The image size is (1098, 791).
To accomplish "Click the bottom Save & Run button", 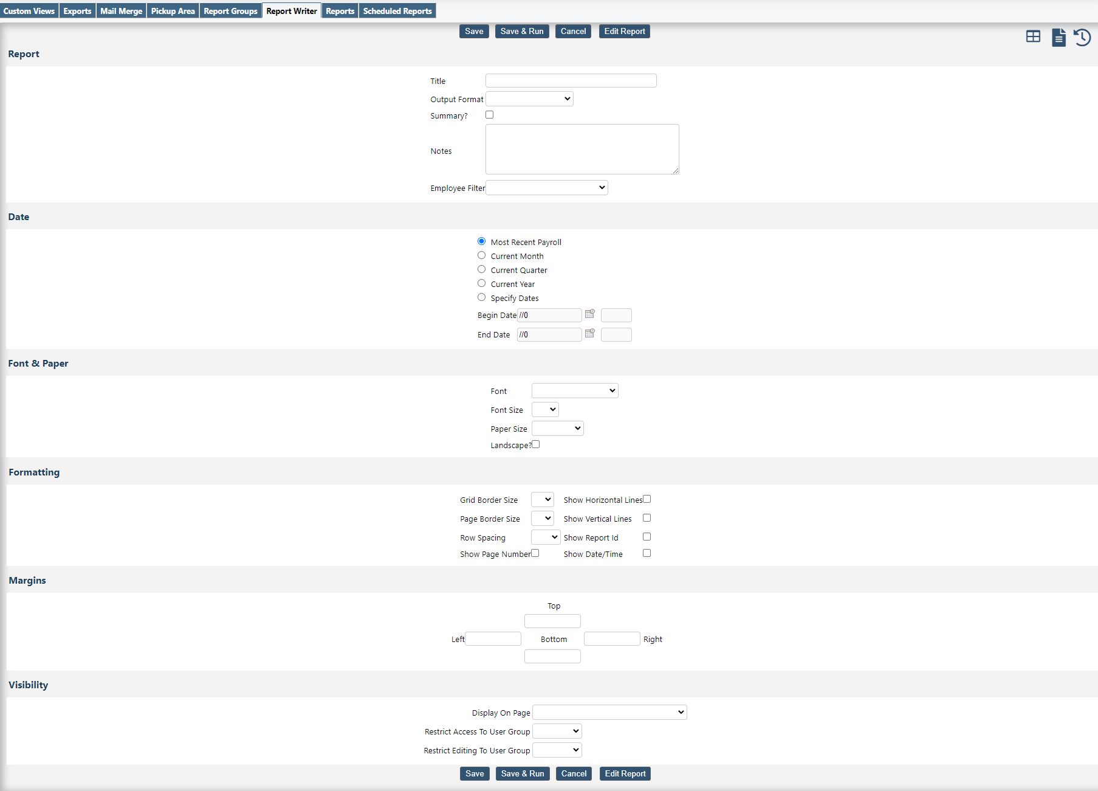I will 523,774.
